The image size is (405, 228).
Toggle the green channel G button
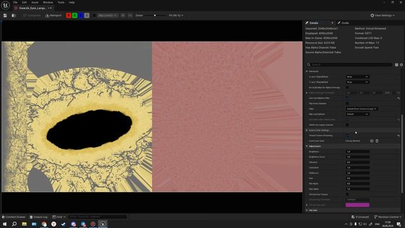(x=75, y=15)
